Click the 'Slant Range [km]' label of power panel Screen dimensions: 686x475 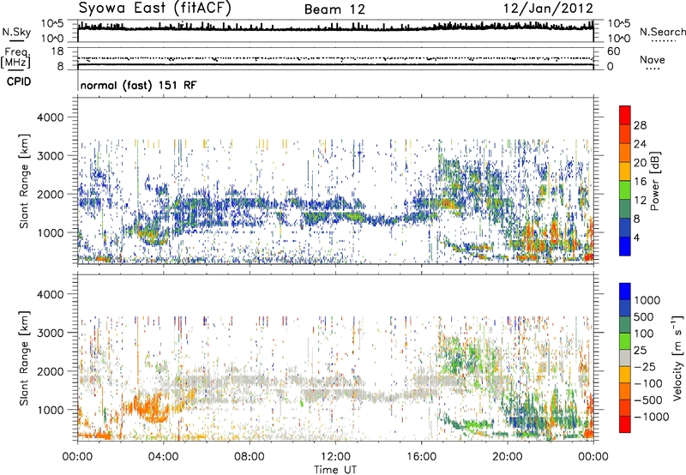coord(25,181)
